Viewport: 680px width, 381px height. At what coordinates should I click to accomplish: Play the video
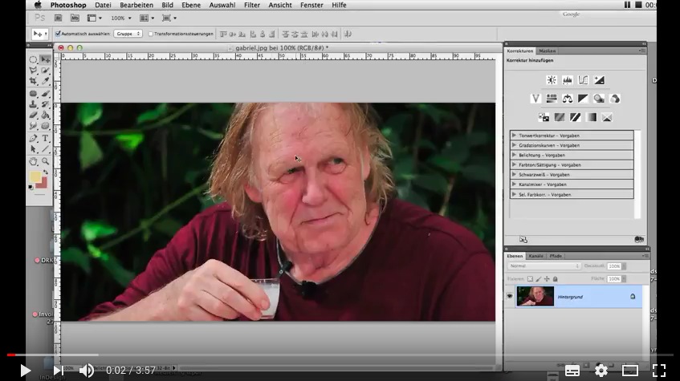click(x=25, y=371)
